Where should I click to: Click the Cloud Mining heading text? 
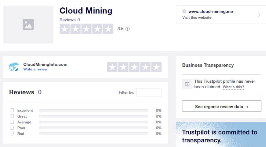pos(86,11)
